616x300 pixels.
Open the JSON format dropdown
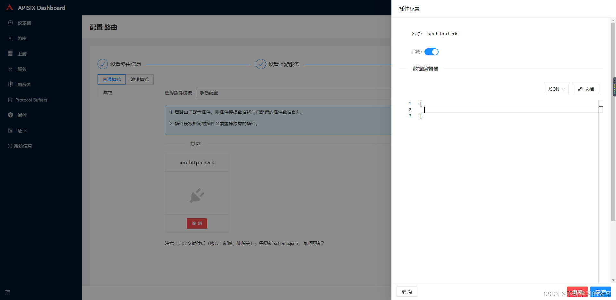[557, 89]
